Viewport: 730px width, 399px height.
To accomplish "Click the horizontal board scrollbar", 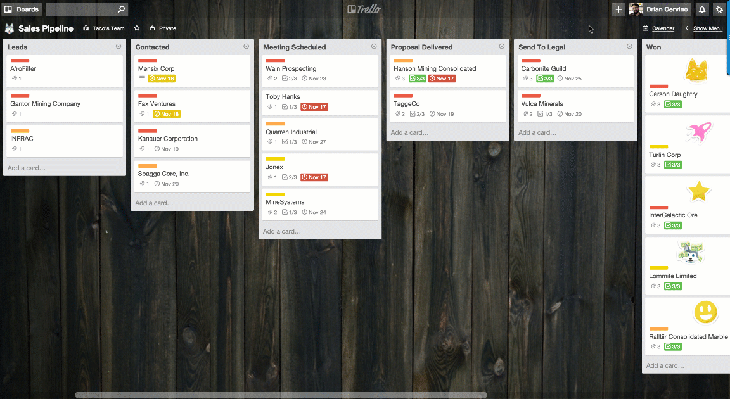I will point(281,395).
